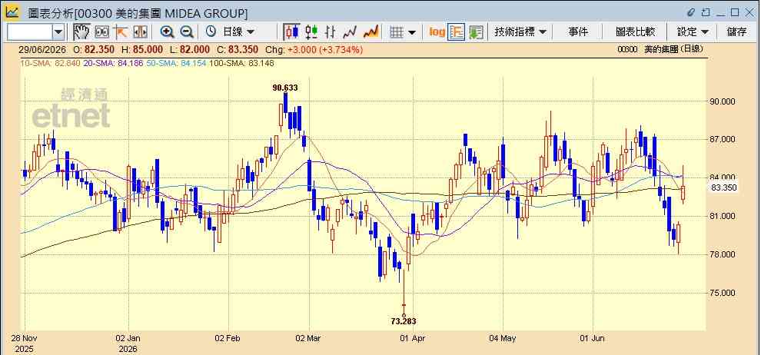Click the 01 Apr date axis label
This screenshot has height=355, width=761.
coord(413,338)
